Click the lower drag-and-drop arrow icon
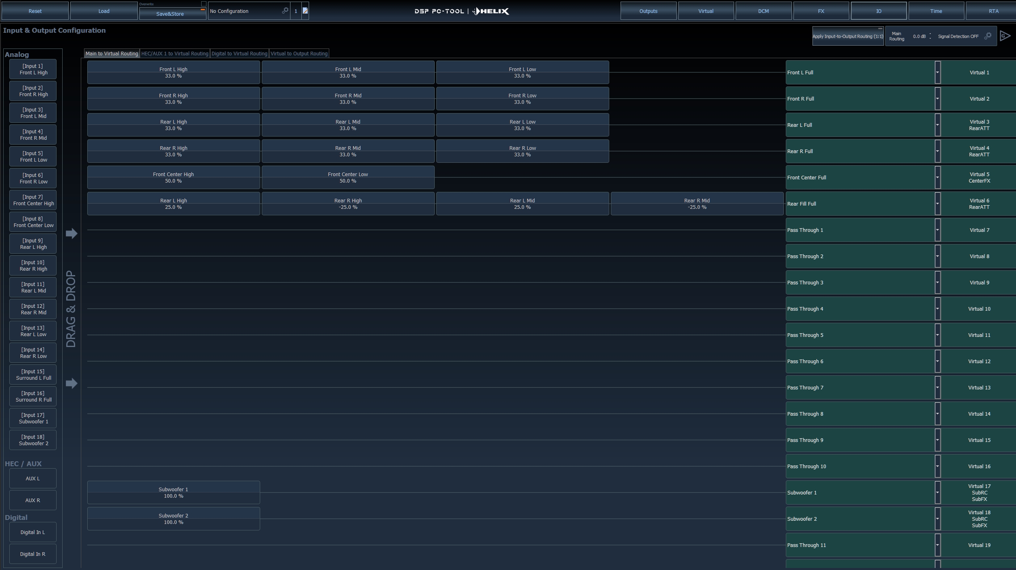1016x570 pixels. (x=72, y=383)
